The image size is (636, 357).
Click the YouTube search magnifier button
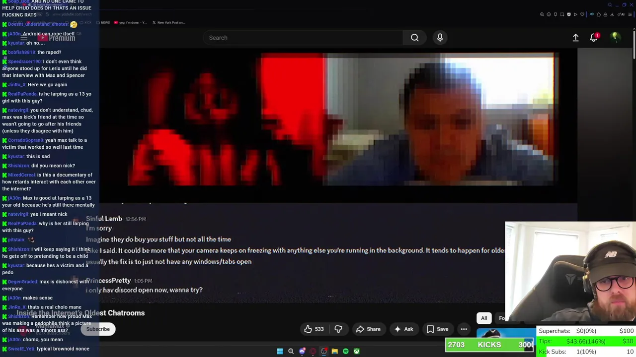(414, 38)
